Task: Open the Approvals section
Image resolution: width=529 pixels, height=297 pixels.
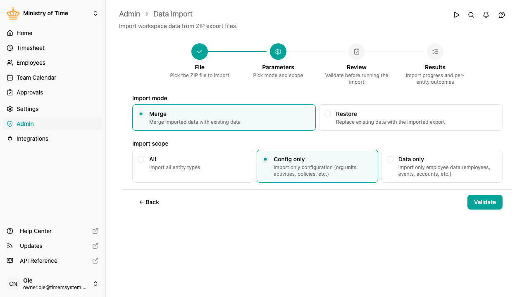Action: pyautogui.click(x=52, y=92)
